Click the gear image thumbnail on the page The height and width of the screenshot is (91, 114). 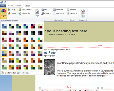(x=50, y=67)
